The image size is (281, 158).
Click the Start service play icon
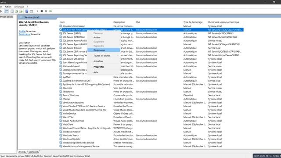tap(37, 11)
